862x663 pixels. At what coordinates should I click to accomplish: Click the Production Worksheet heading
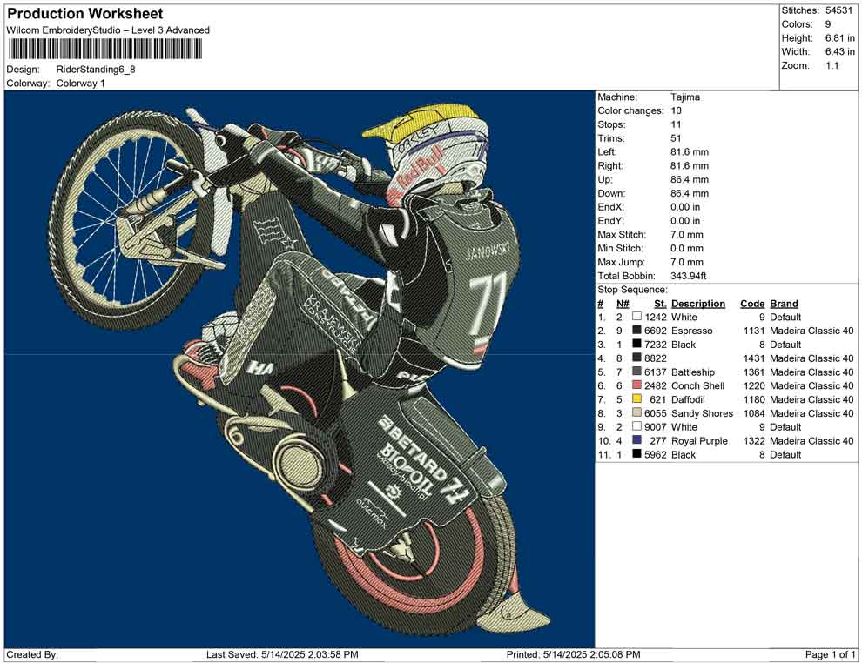point(85,14)
